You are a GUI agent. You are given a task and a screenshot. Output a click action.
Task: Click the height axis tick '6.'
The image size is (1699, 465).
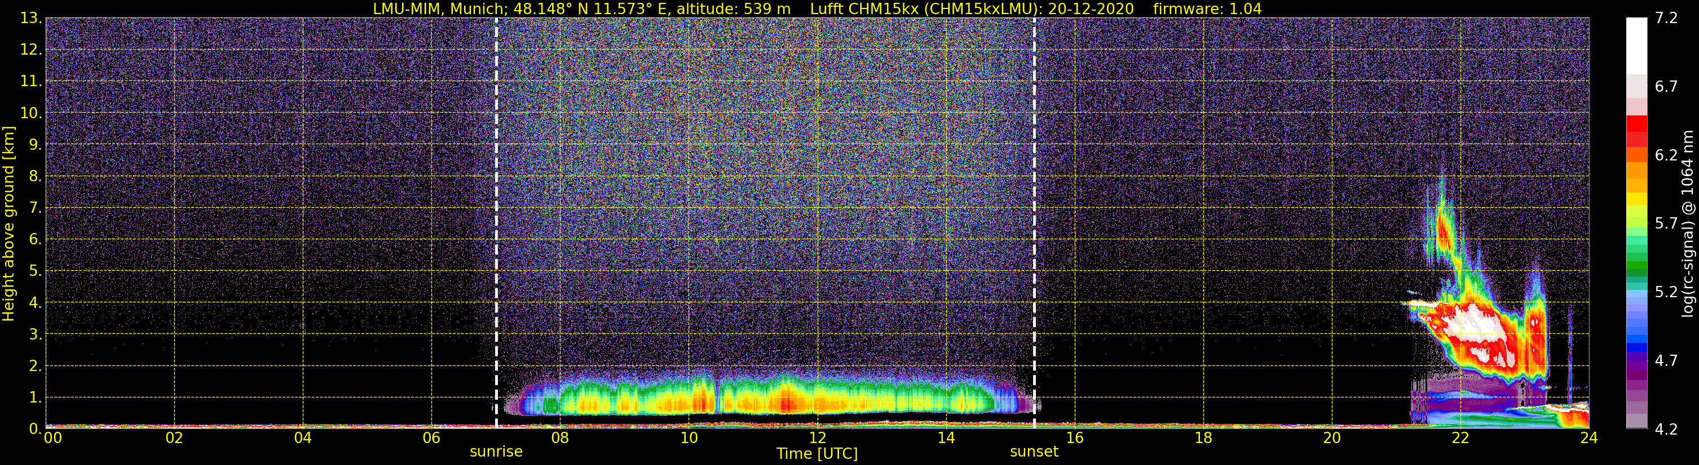(x=35, y=240)
